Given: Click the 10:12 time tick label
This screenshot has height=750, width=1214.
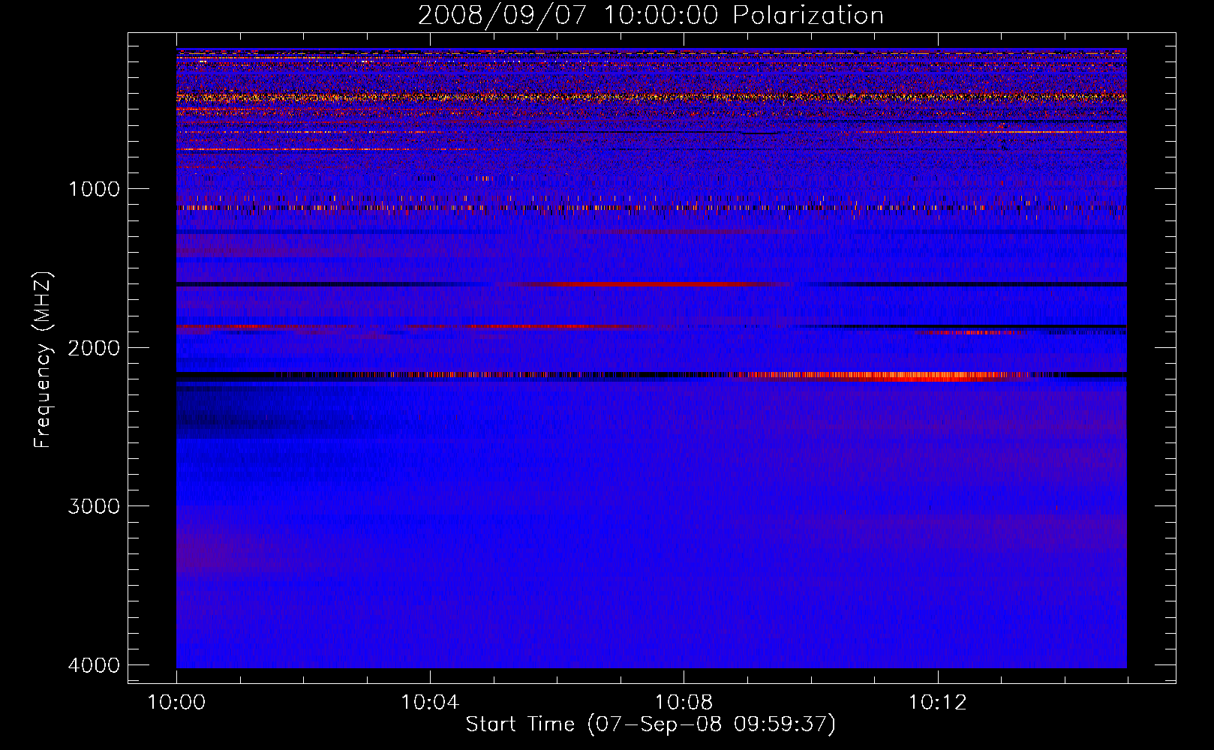Looking at the screenshot, I should [937, 703].
